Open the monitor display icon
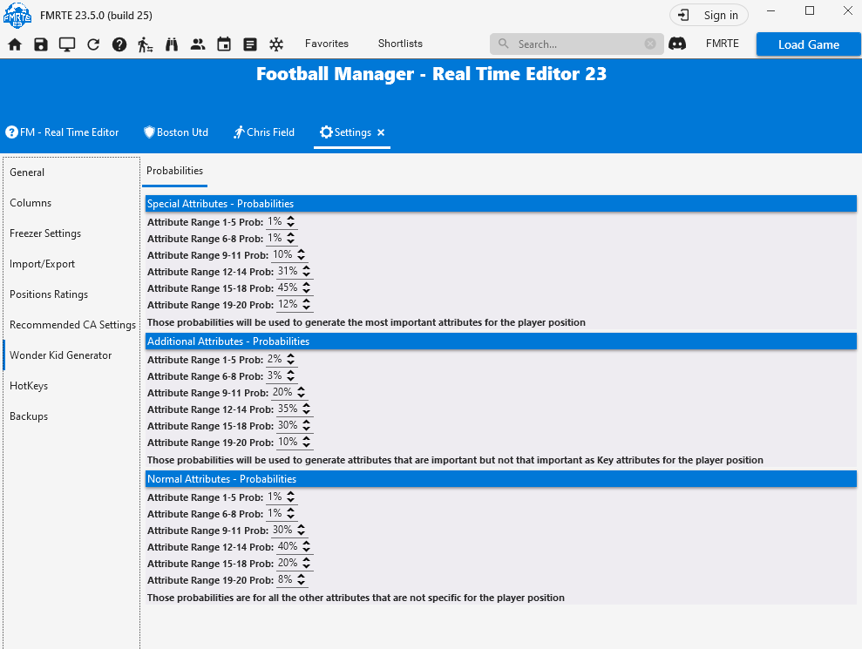 (67, 44)
